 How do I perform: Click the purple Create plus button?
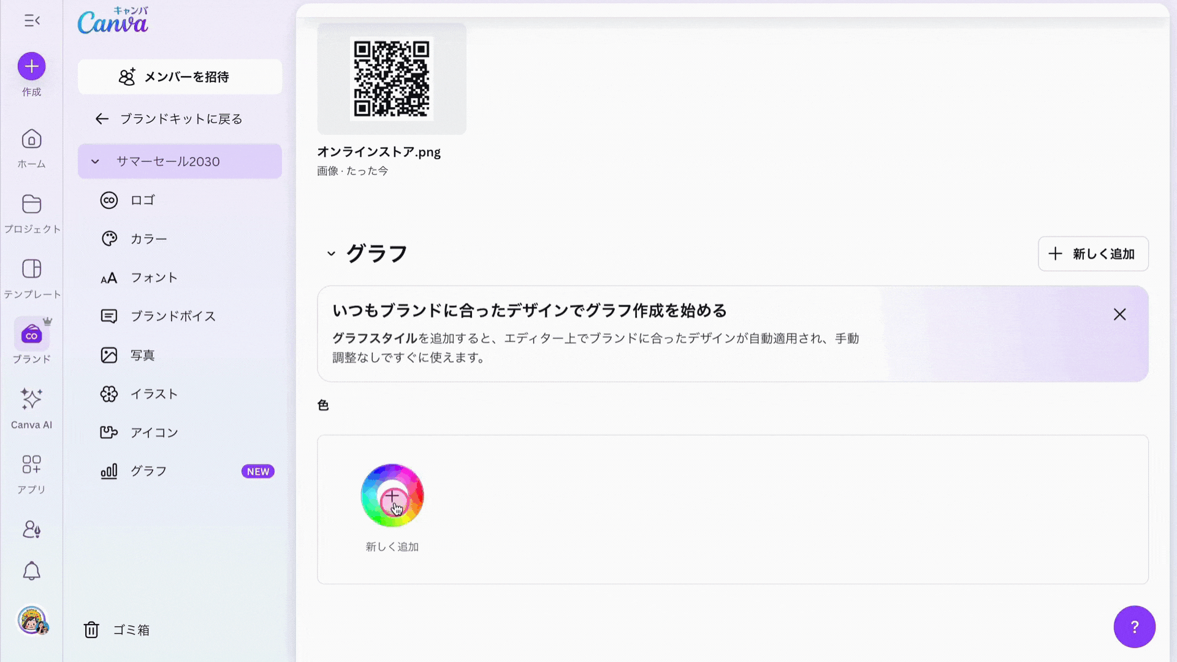click(x=31, y=66)
